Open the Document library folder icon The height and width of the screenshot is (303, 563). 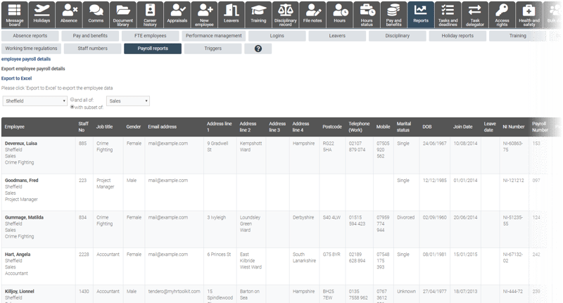point(122,15)
